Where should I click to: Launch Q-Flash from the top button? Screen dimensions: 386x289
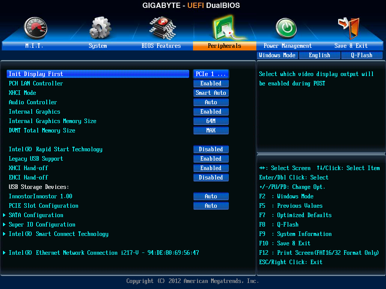click(361, 55)
